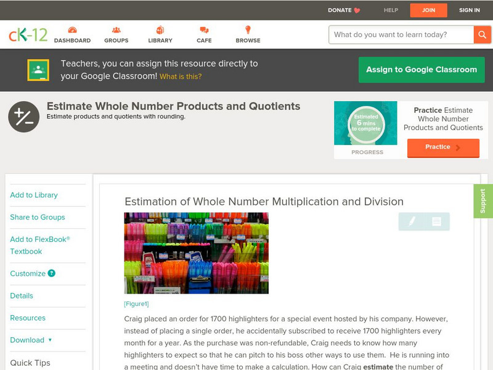Click the Google Classroom icon in the banner
Image resolution: width=493 pixels, height=370 pixels.
coord(39,70)
